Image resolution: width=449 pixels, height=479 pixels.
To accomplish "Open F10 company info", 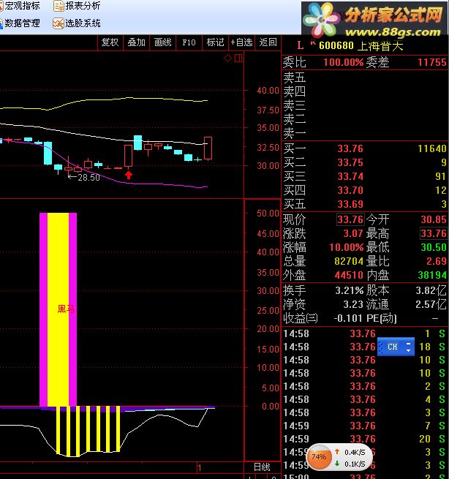I will point(189,42).
